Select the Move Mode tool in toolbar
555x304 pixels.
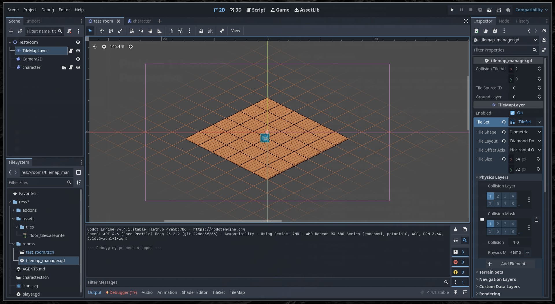[x=101, y=31]
